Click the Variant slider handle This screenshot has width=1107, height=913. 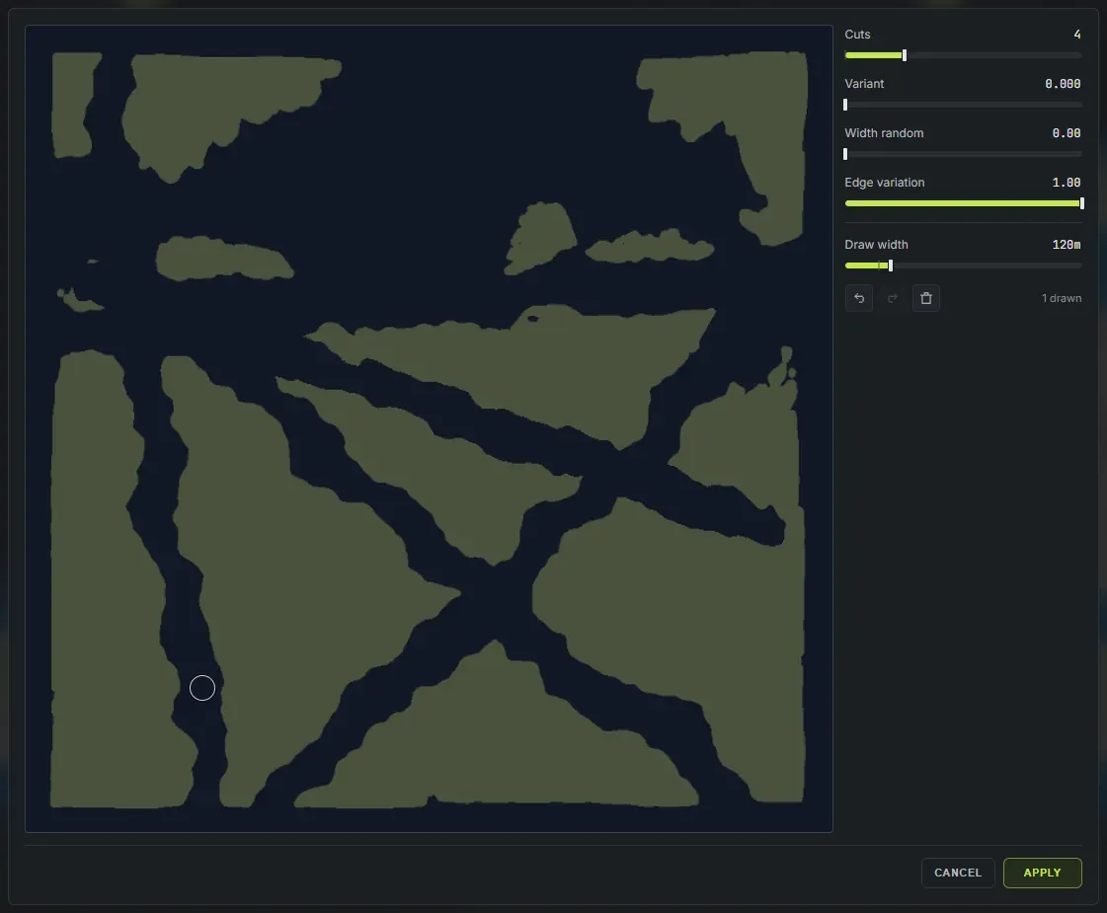845,105
